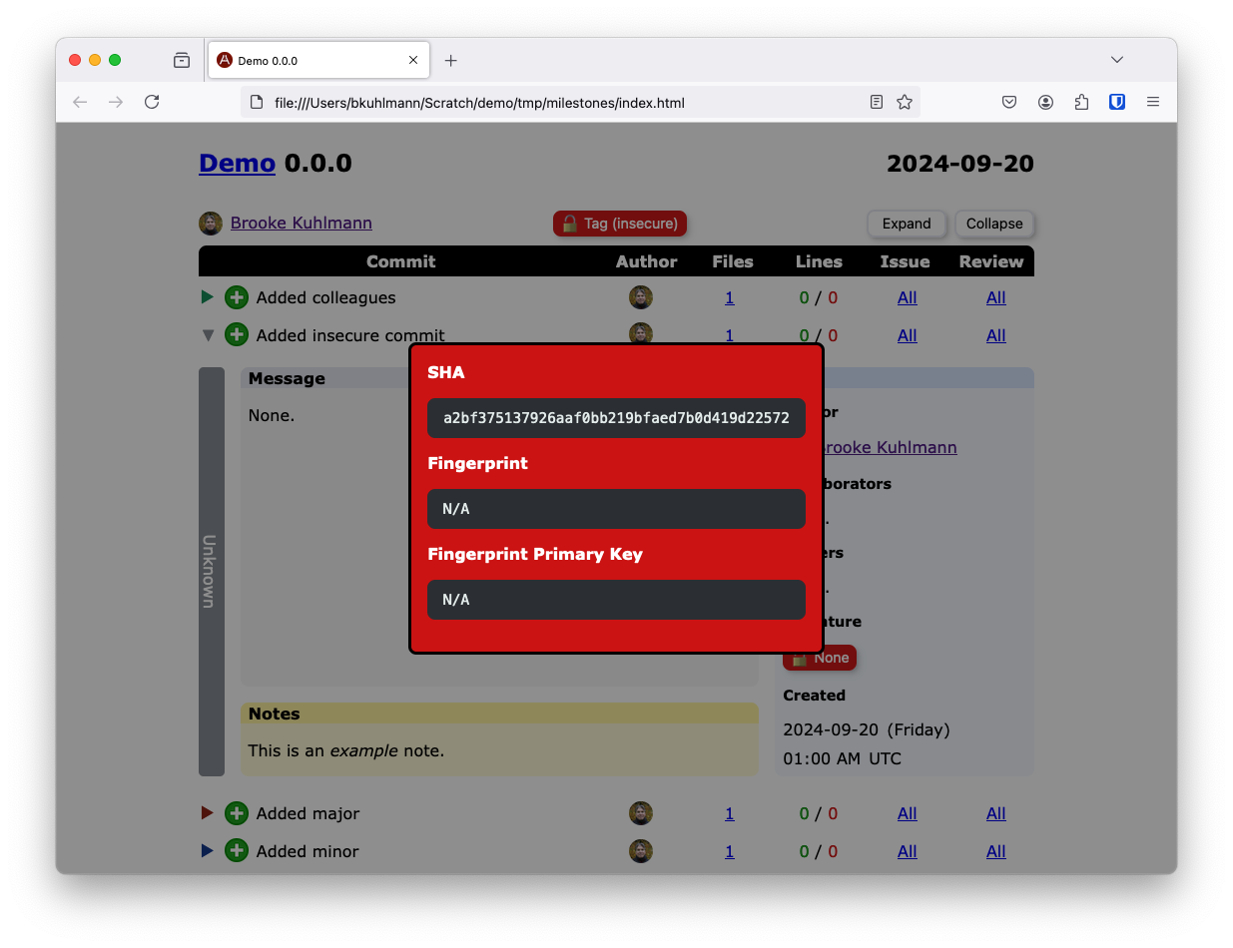
Task: Click green plus icon for Added colleagues
Action: coord(237,297)
